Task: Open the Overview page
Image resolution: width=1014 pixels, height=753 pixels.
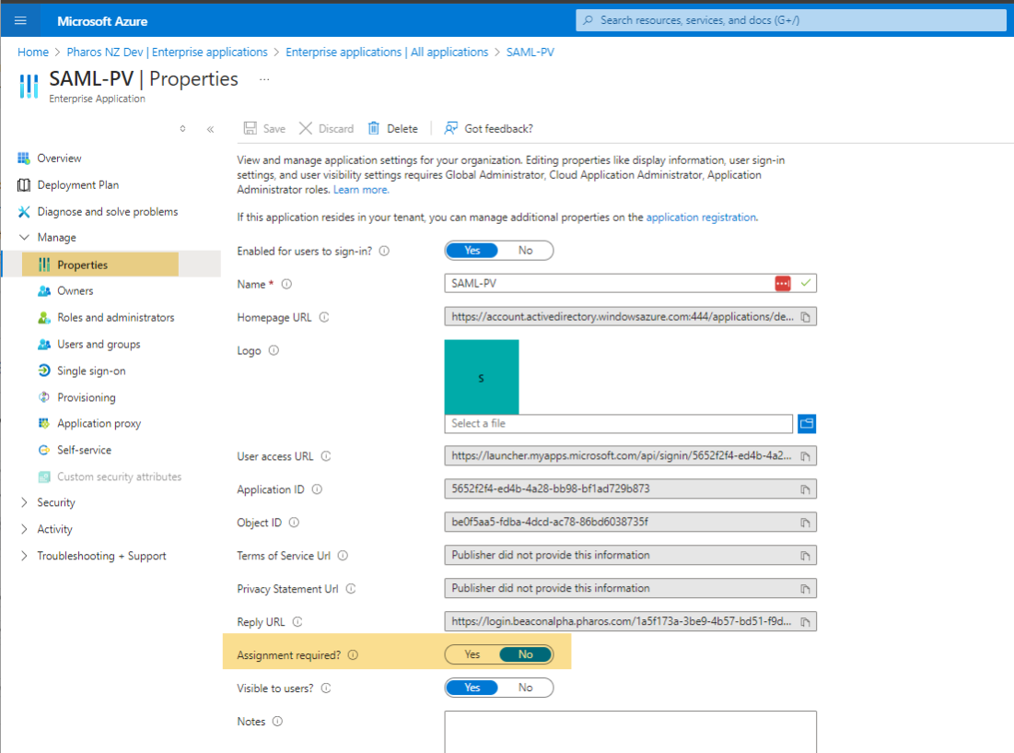Action: [59, 159]
